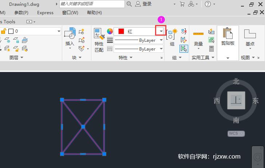Click the Autodesk triangle connect icon
This screenshot has width=265, height=168.
191,4
